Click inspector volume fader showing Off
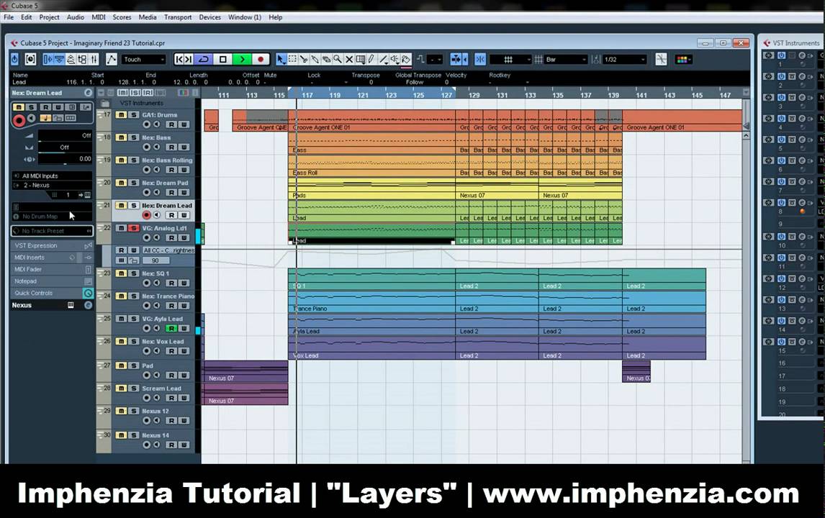 click(x=64, y=136)
